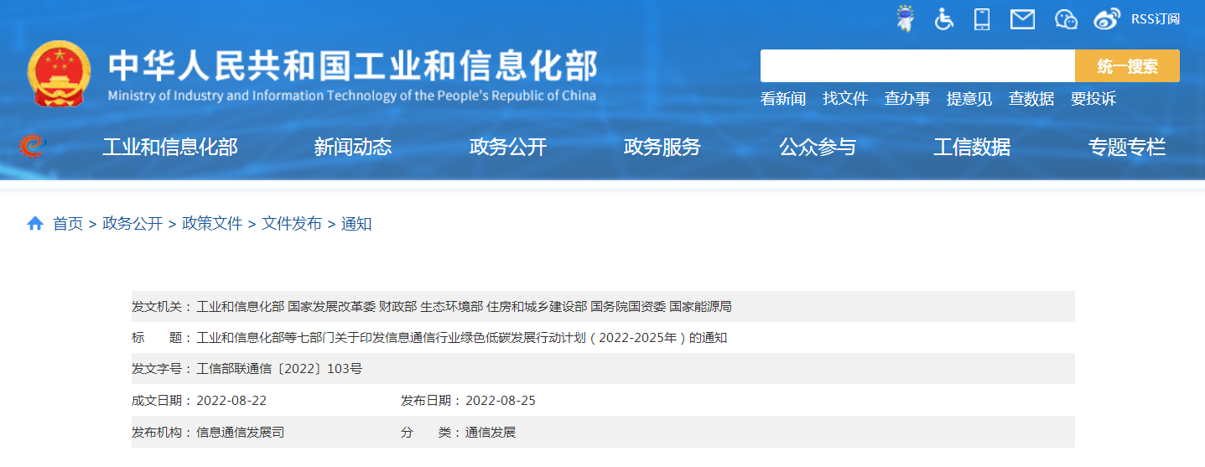This screenshot has height=467, width=1205.
Task: Click the red swirl icon beside navigation
Action: tap(33, 146)
